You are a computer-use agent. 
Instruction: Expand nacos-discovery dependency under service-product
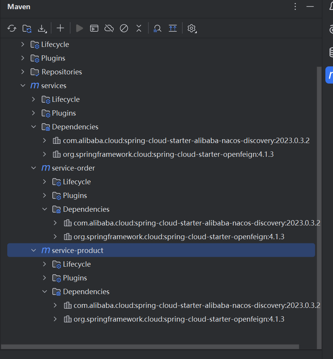click(x=55, y=305)
